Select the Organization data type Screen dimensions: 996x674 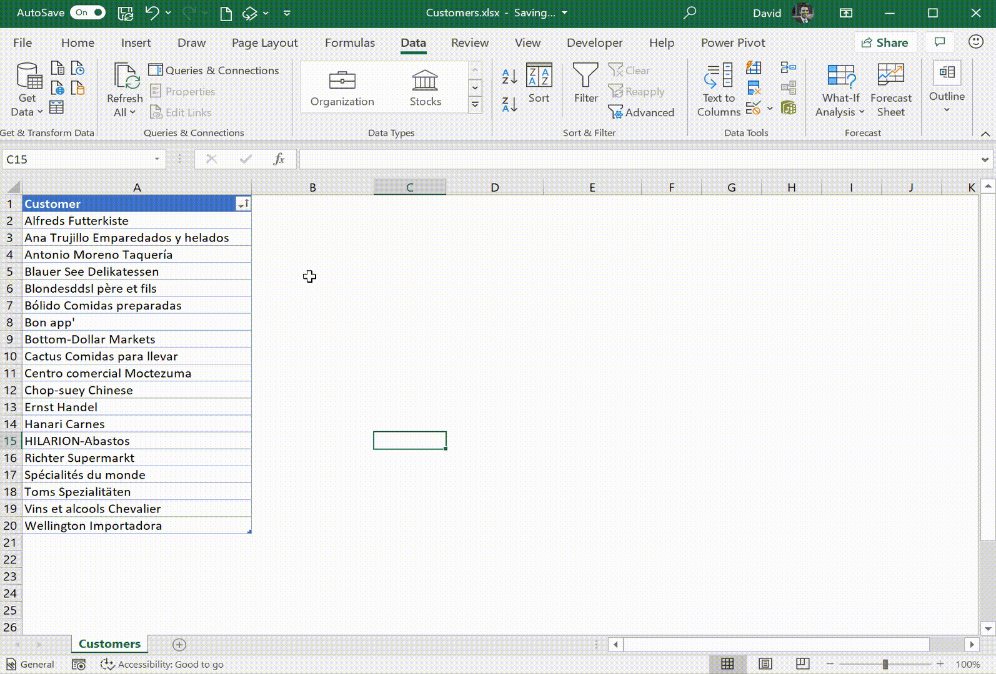pyautogui.click(x=342, y=88)
